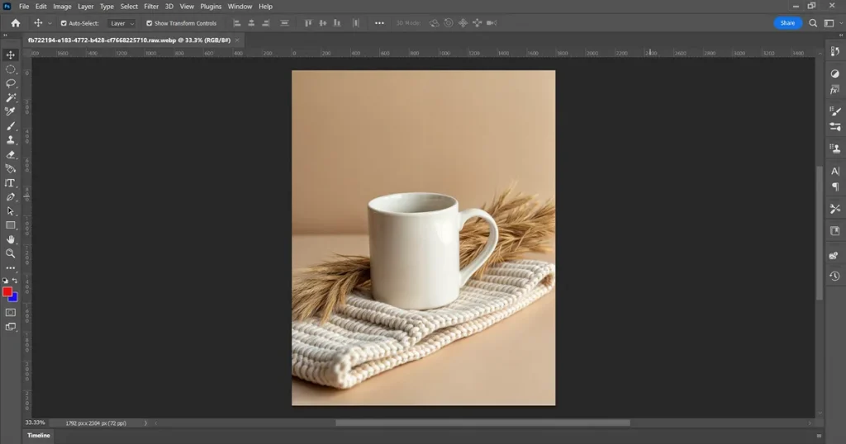Open the Brushes panel
846x444 pixels.
pyautogui.click(x=834, y=111)
